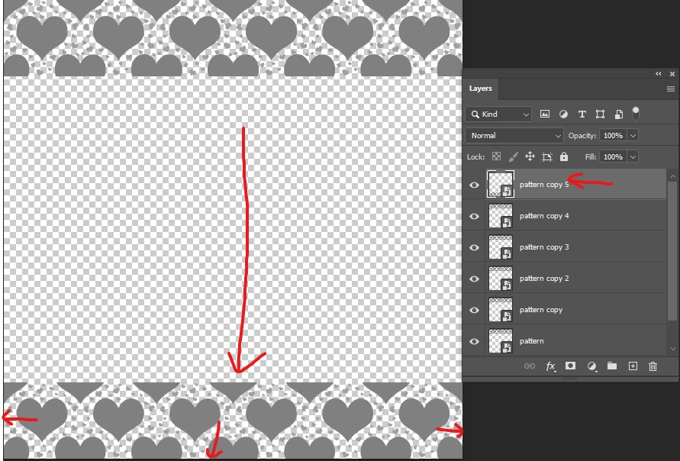
Task: Filter layers by type layers icon
Action: point(582,114)
